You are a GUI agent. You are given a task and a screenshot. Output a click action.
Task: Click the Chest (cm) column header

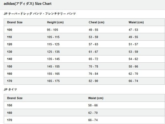[97, 22]
